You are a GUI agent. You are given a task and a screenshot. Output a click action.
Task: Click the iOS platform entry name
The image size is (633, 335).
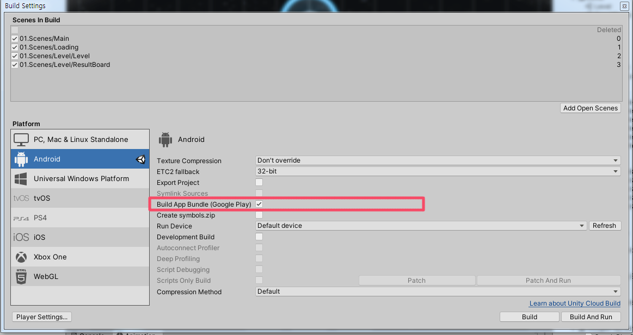pos(40,238)
